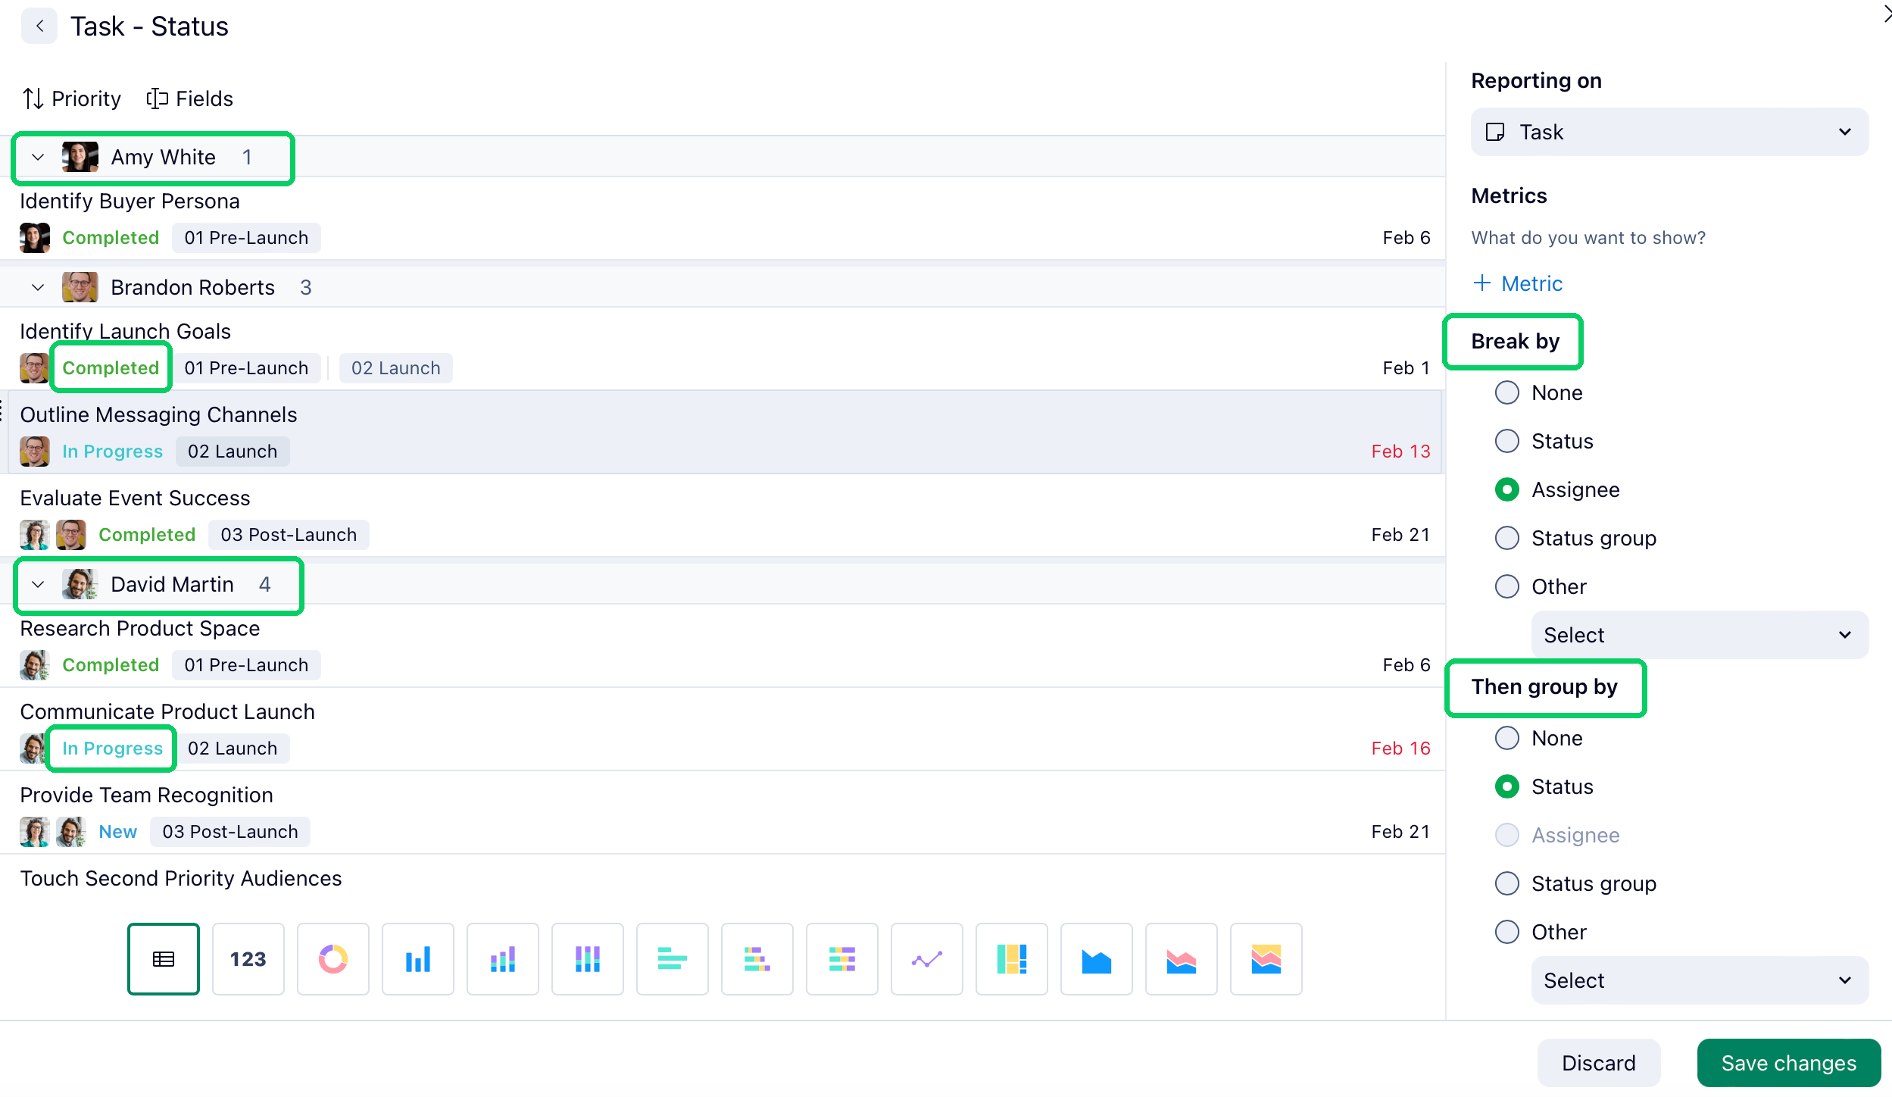
Task: Choose the column chart type
Action: (417, 958)
